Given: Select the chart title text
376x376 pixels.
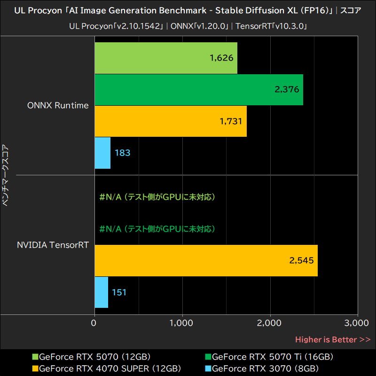Looking at the screenshot, I should [188, 10].
